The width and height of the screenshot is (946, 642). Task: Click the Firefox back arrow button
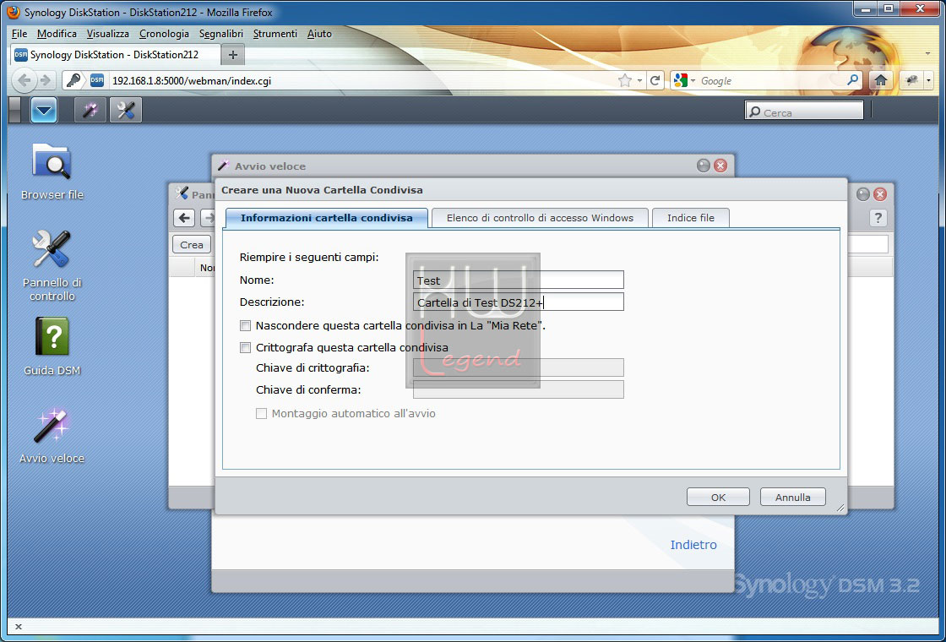(x=24, y=80)
